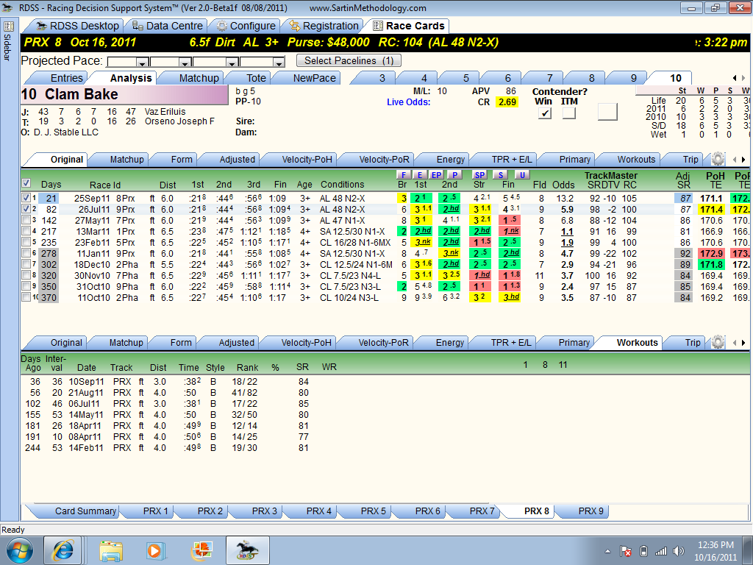
Task: Open the network signal tray icon
Action: pos(661,551)
